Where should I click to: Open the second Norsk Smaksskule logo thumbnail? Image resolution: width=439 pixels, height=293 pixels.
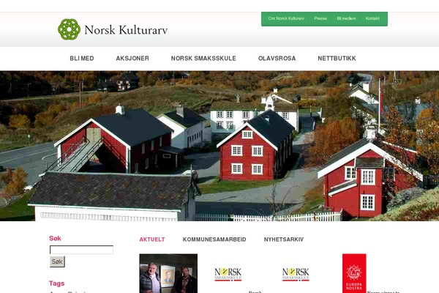click(296, 275)
